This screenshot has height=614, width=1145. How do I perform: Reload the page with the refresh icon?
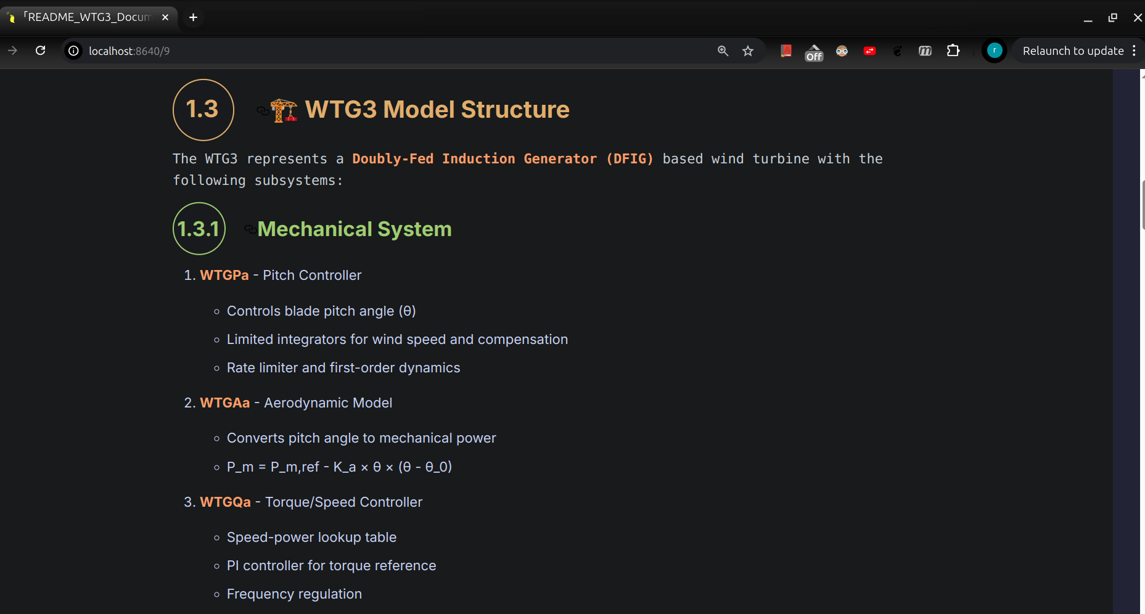[x=41, y=51]
